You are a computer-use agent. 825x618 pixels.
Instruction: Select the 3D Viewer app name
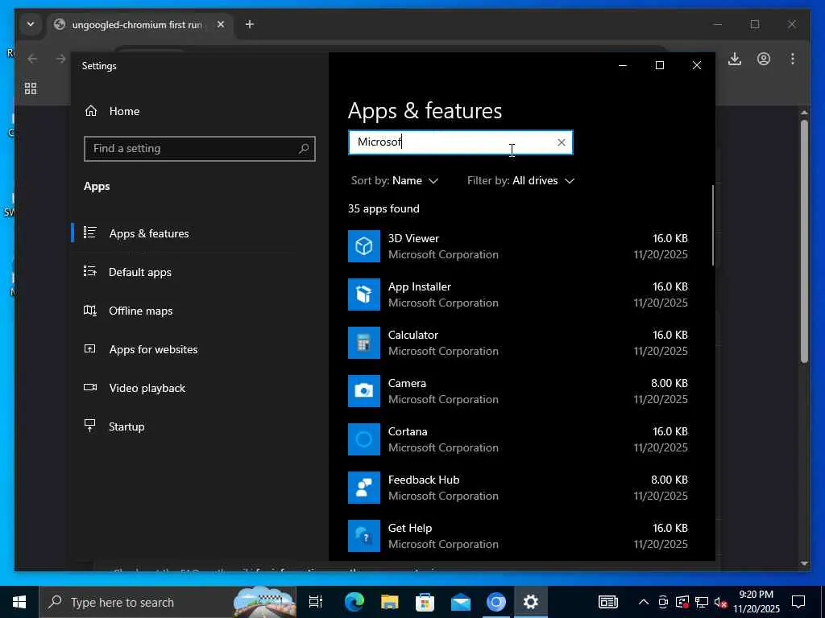413,238
